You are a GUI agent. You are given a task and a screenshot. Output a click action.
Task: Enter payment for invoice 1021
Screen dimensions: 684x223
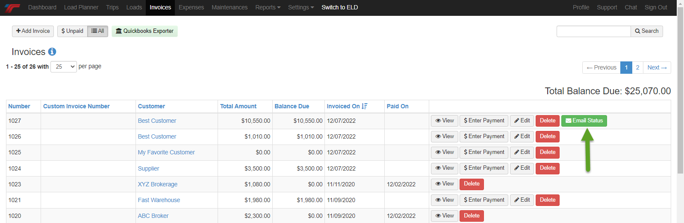tap(484, 200)
